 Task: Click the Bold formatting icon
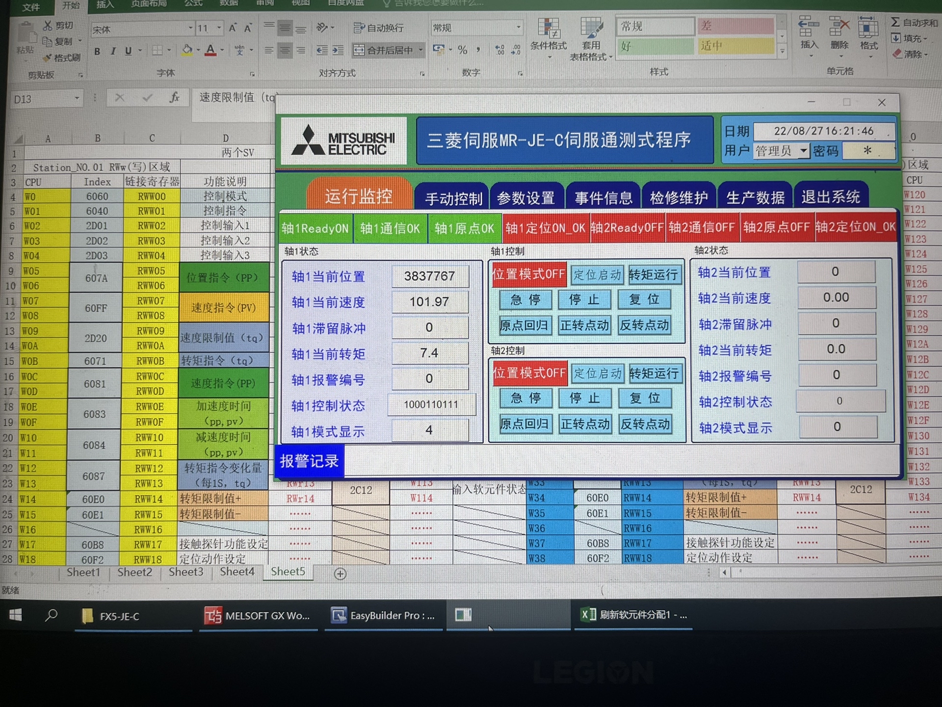click(x=97, y=51)
